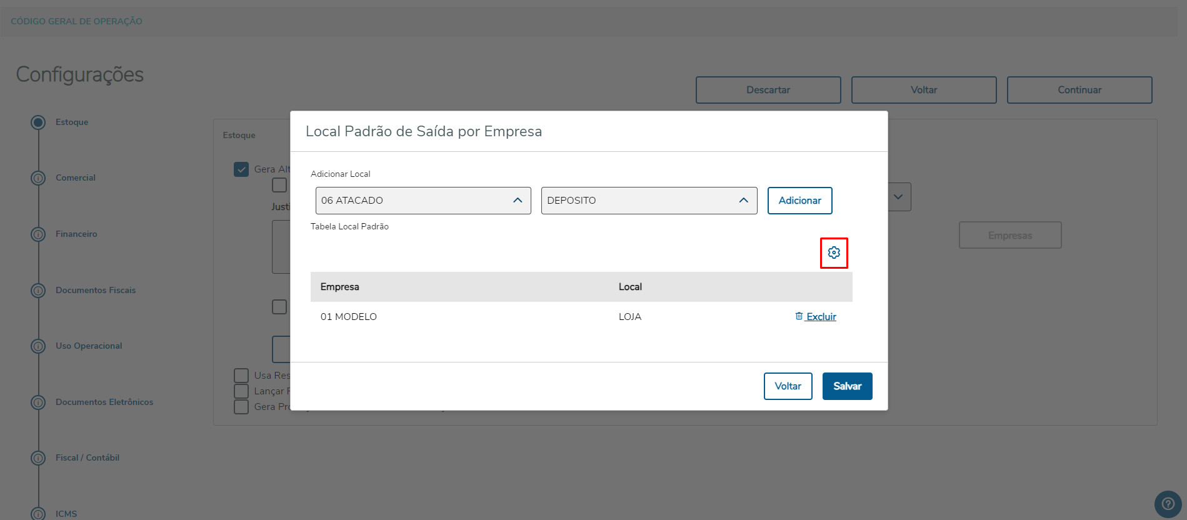Open the help question mark icon
The height and width of the screenshot is (520, 1187).
tap(1168, 504)
